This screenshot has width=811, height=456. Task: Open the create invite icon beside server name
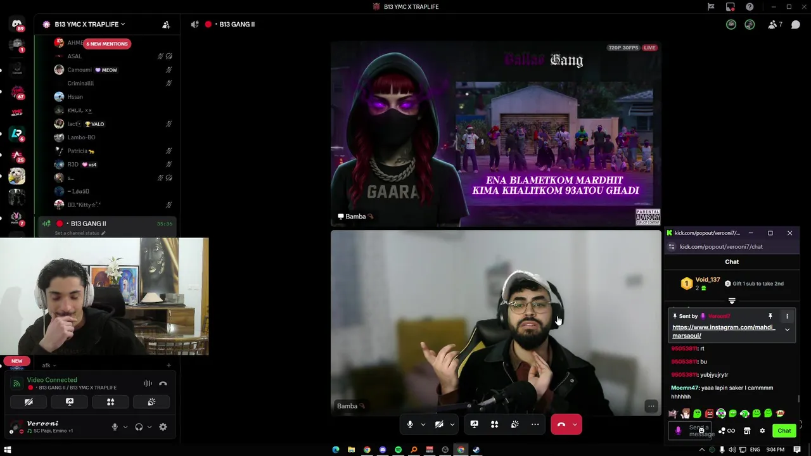point(166,25)
